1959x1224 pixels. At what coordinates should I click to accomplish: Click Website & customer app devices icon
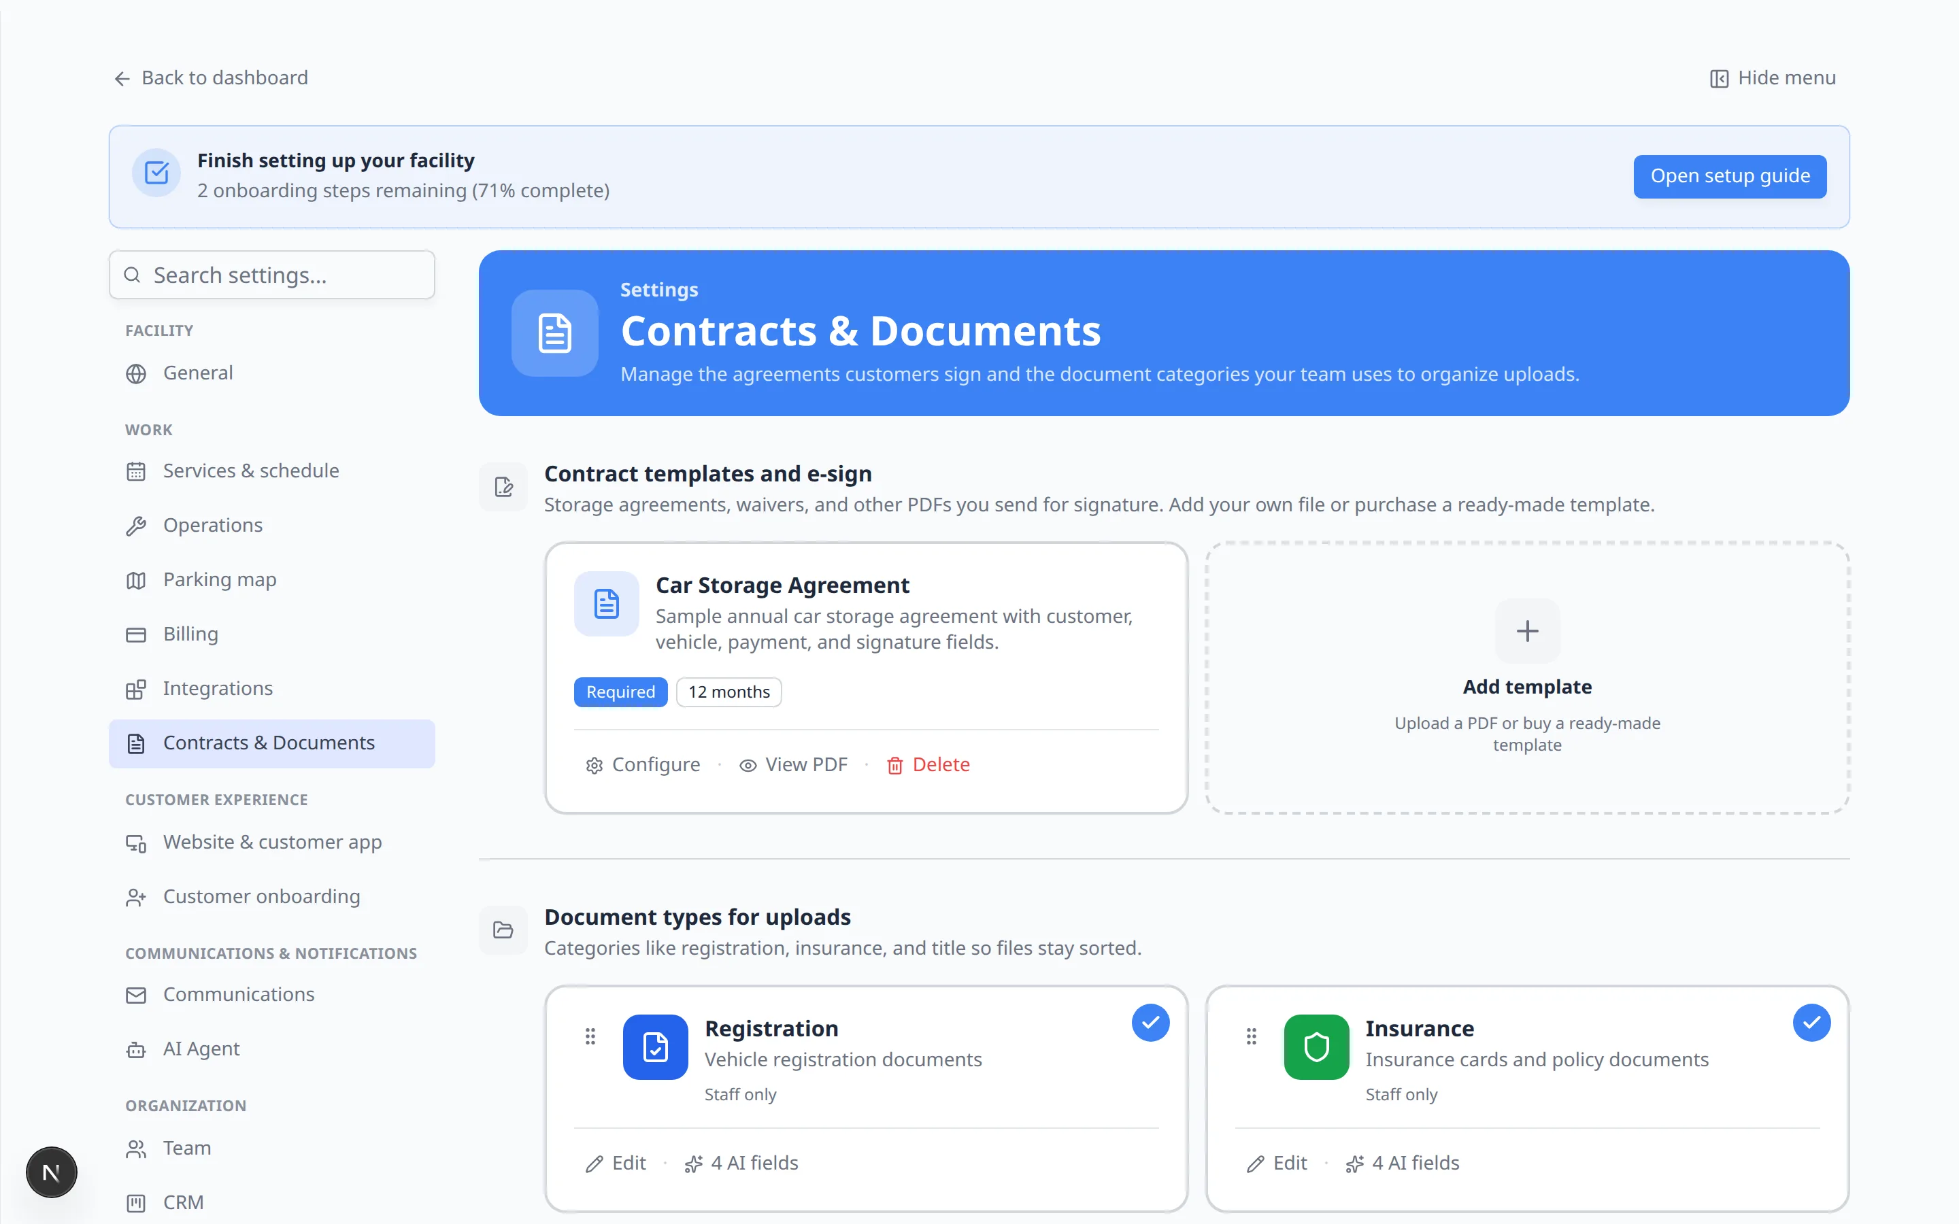pos(136,843)
